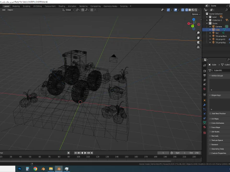This screenshot has width=230, height=172.
Task: Open the Scene properties tab
Action: pos(205,85)
